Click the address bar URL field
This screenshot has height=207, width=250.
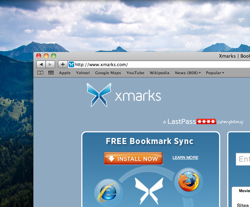click(159, 64)
